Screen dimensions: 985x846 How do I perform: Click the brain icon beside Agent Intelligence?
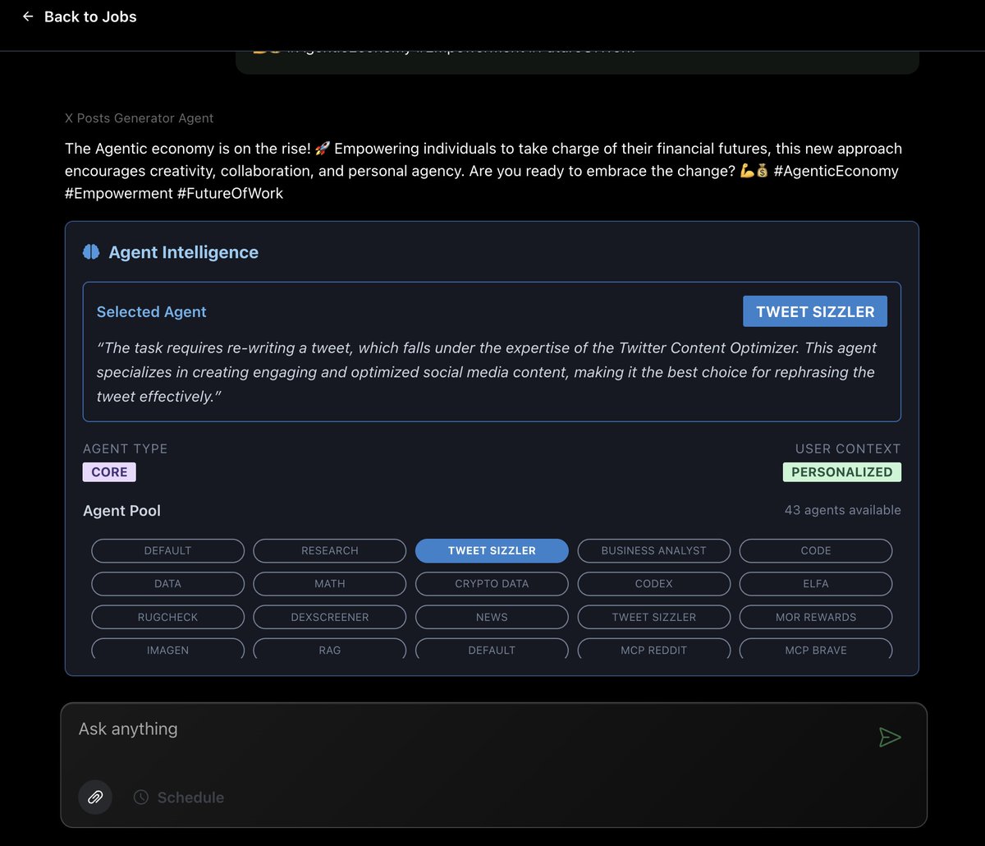(x=91, y=252)
